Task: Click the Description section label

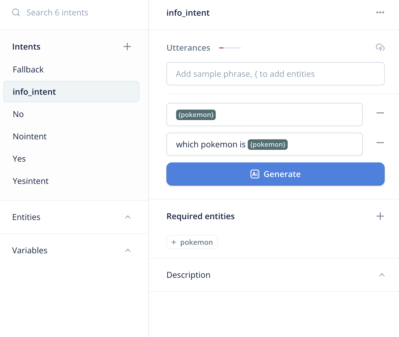Action: point(188,275)
